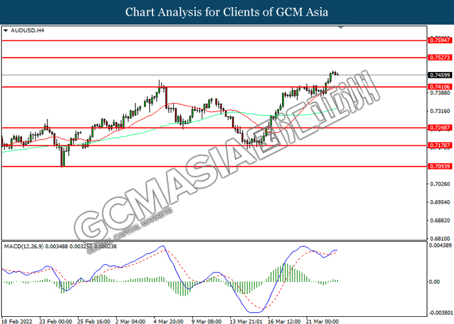Screen dimensions: 454x324
Task: Click the 16 Mar 12:00 time label
Action: pyautogui.click(x=284, y=321)
